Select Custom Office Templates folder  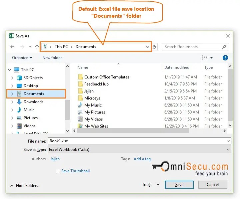coord(107,77)
